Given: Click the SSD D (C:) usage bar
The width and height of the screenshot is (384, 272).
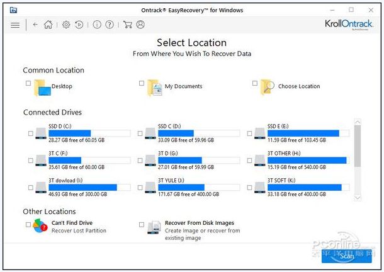Looking at the screenshot, I should click(x=89, y=133).
